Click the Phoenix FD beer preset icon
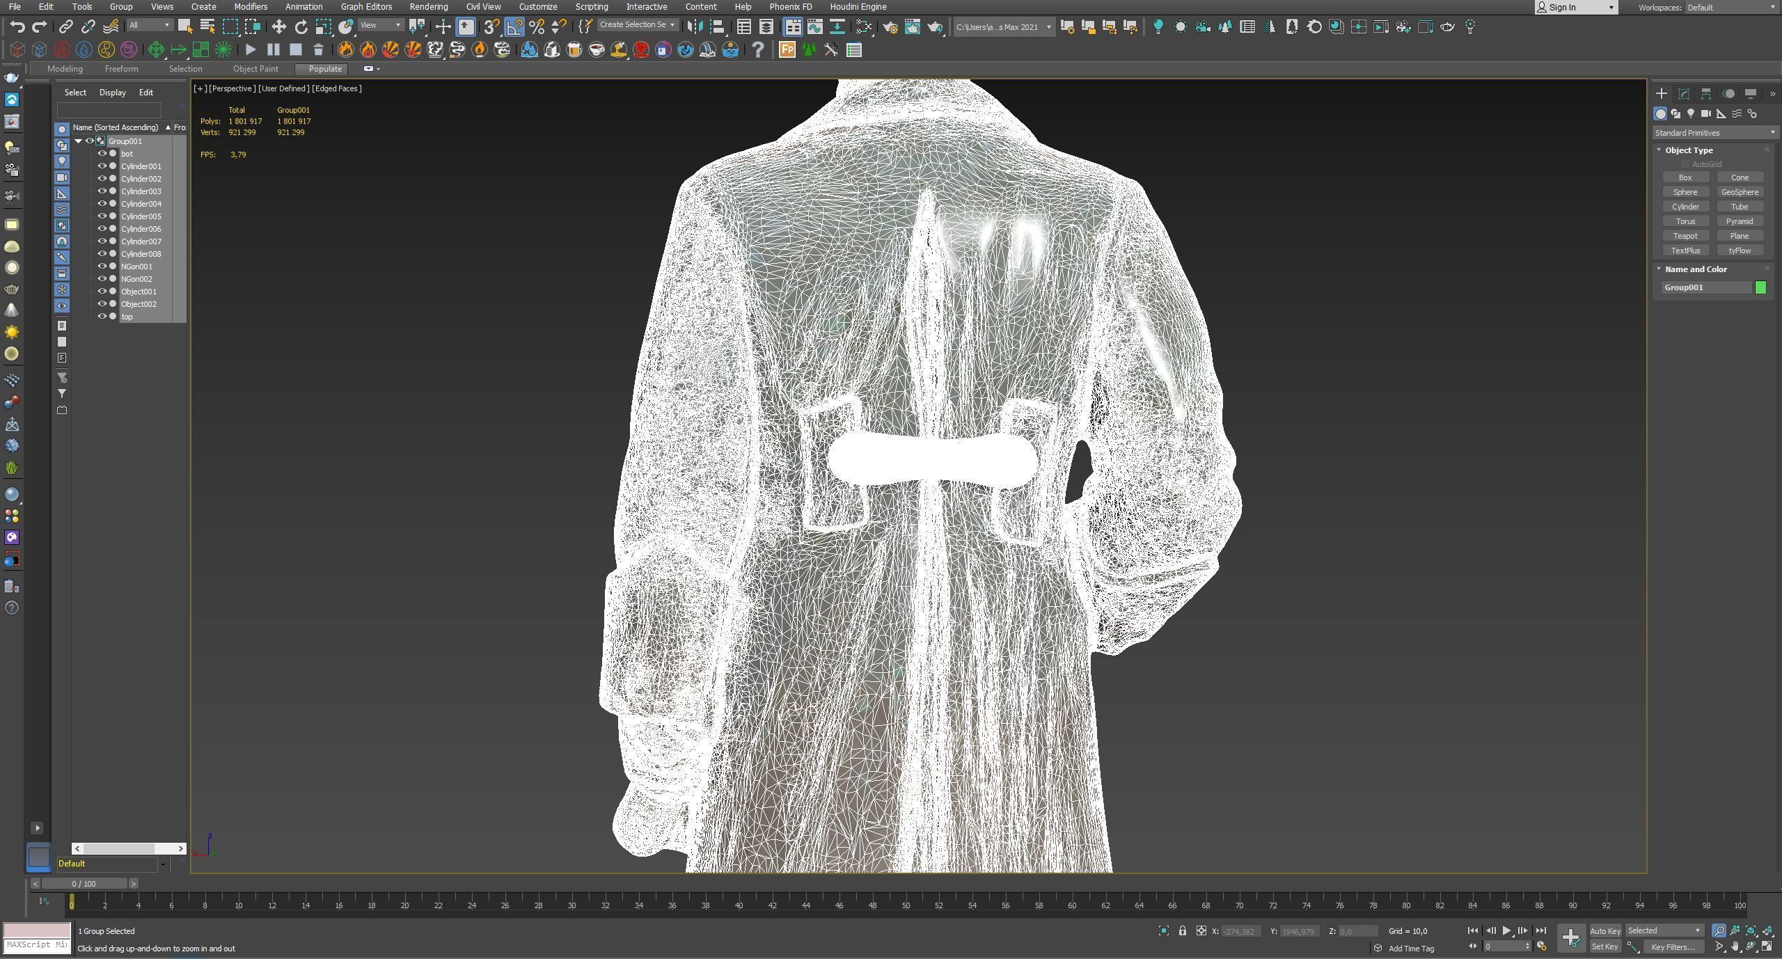This screenshot has width=1782, height=959. [x=574, y=49]
